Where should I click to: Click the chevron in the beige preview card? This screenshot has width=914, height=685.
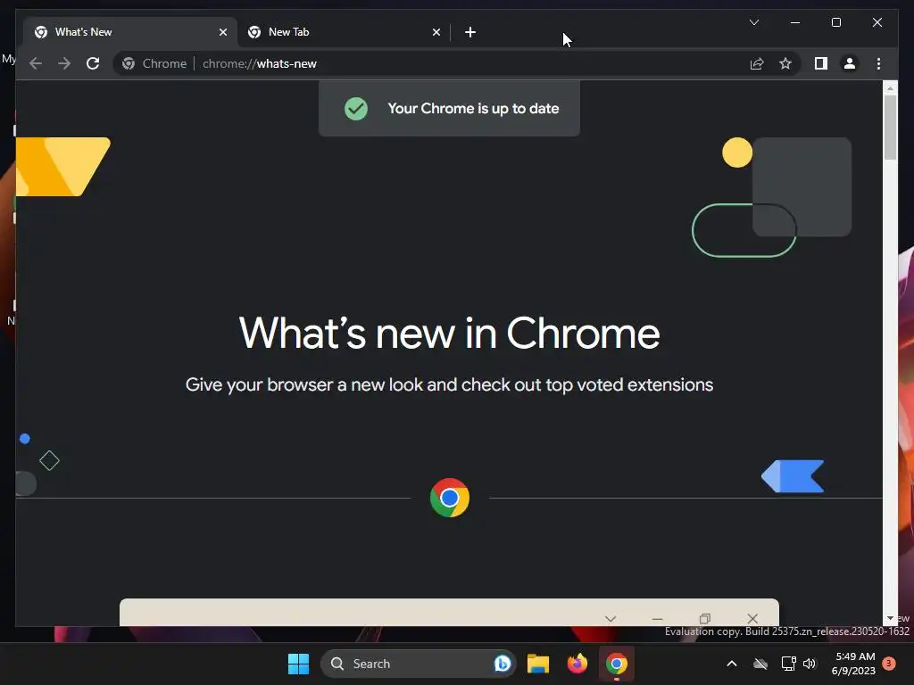tap(611, 619)
